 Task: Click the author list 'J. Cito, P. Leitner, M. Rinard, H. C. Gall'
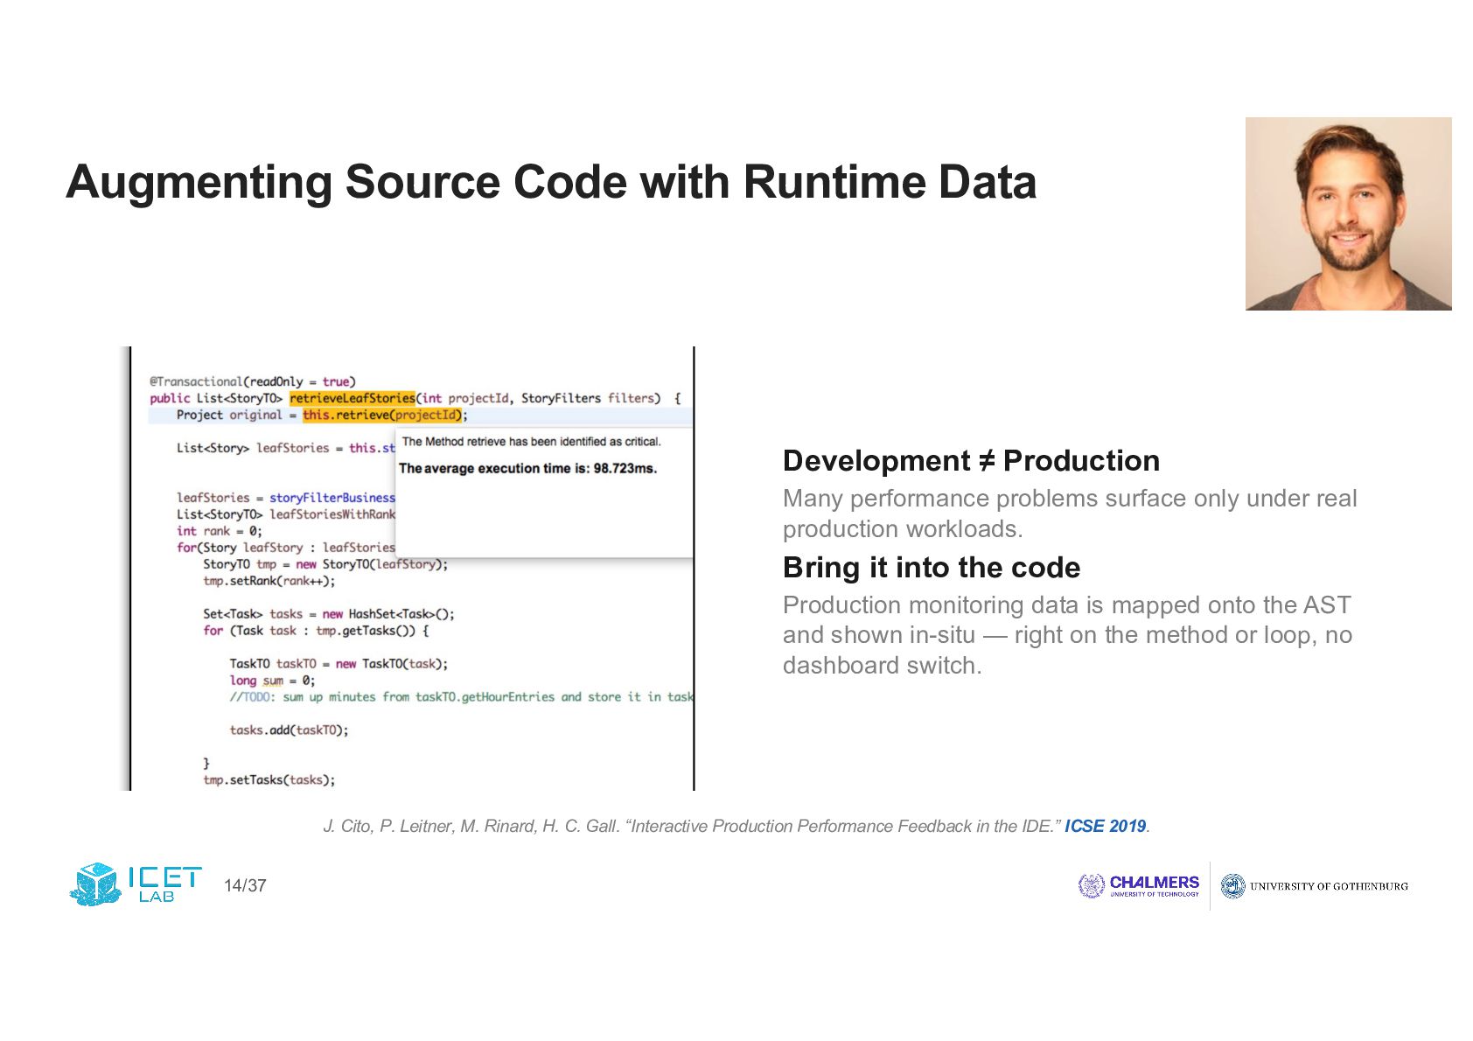click(x=471, y=827)
